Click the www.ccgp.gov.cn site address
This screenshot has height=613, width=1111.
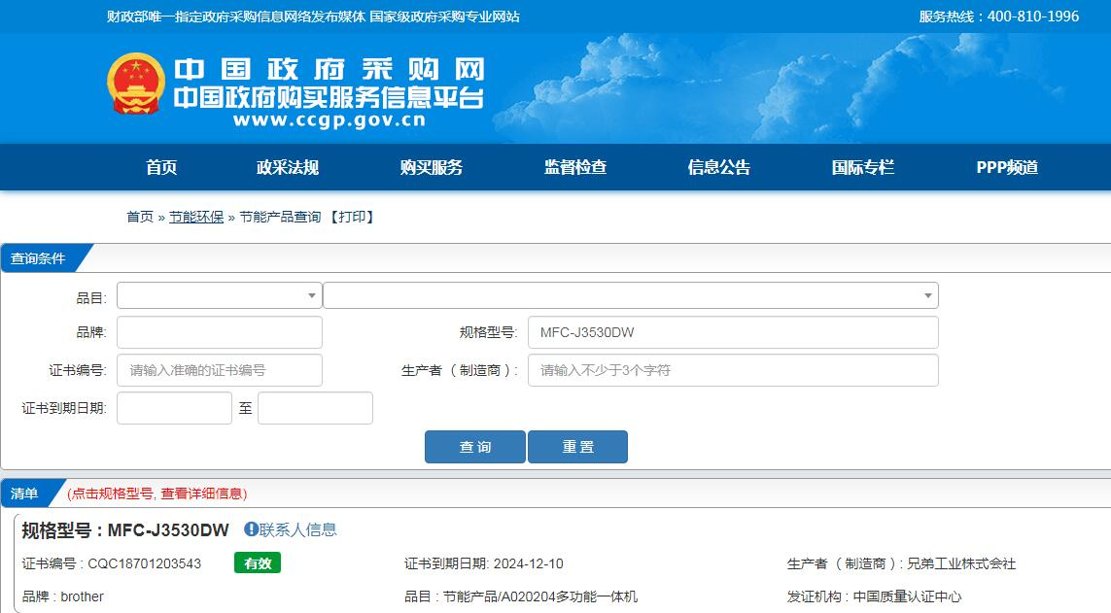(330, 119)
